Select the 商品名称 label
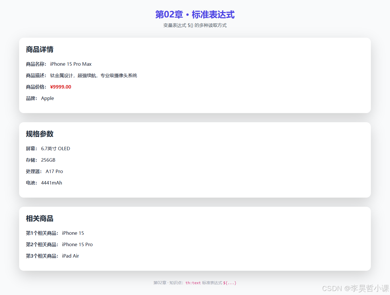 [x=36, y=64]
